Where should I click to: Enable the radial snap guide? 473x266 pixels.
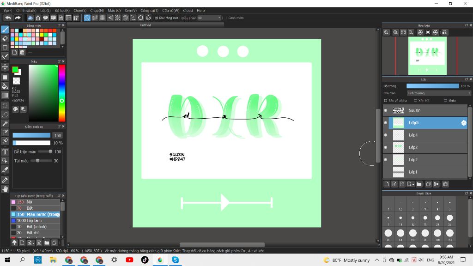(x=118, y=18)
